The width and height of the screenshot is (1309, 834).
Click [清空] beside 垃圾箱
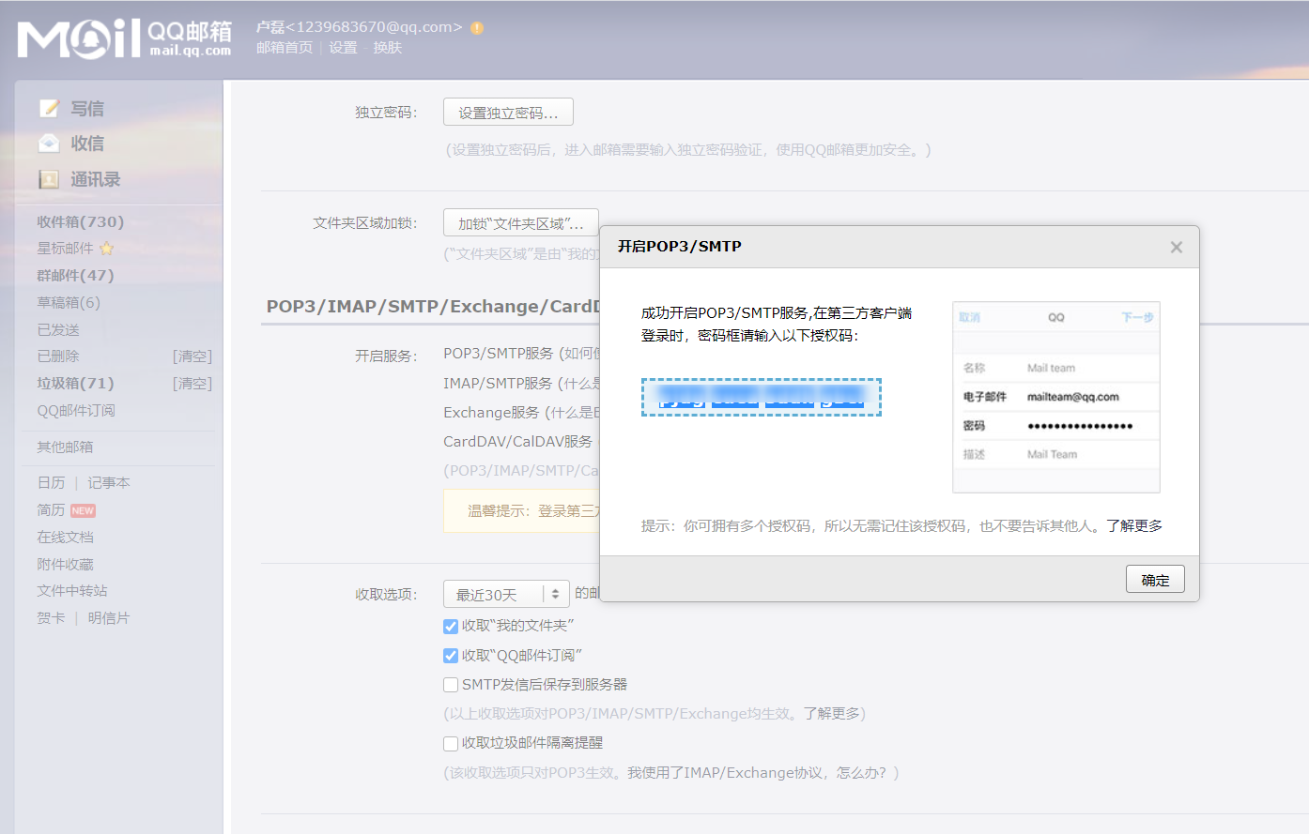(192, 384)
